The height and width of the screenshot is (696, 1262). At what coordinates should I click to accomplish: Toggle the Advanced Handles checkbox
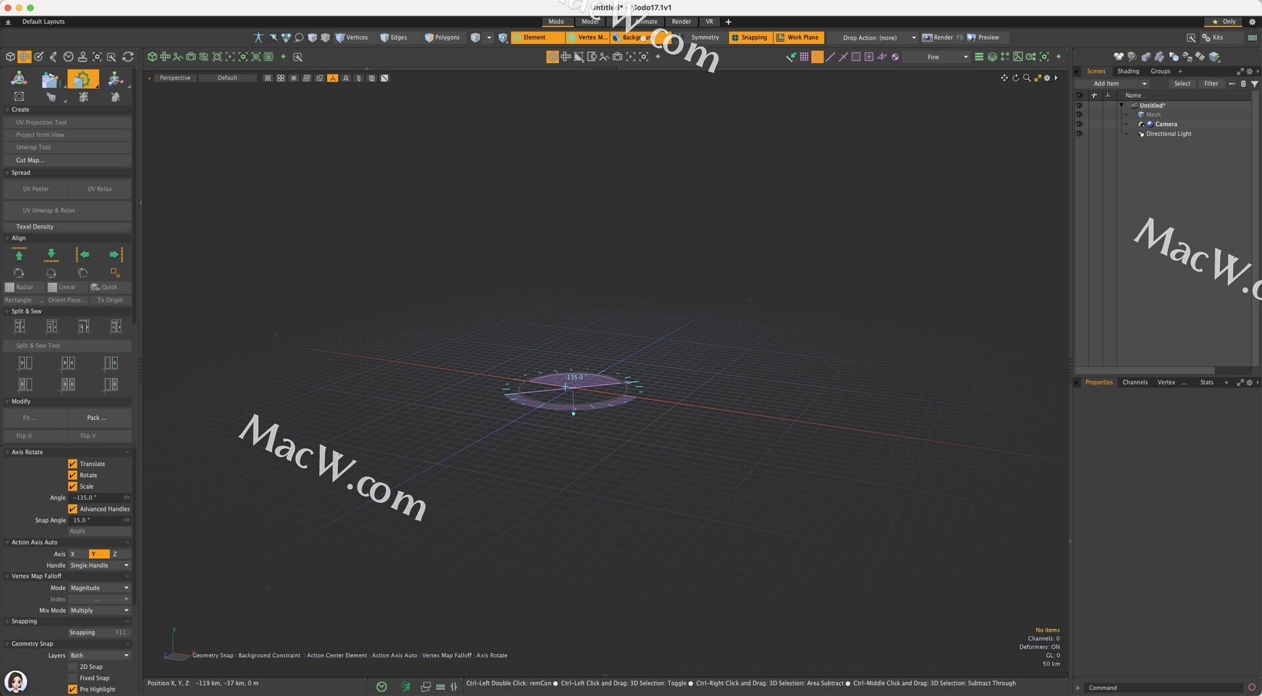[72, 509]
